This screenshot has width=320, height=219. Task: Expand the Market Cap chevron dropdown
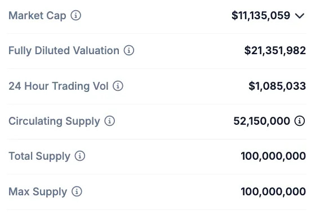click(300, 16)
